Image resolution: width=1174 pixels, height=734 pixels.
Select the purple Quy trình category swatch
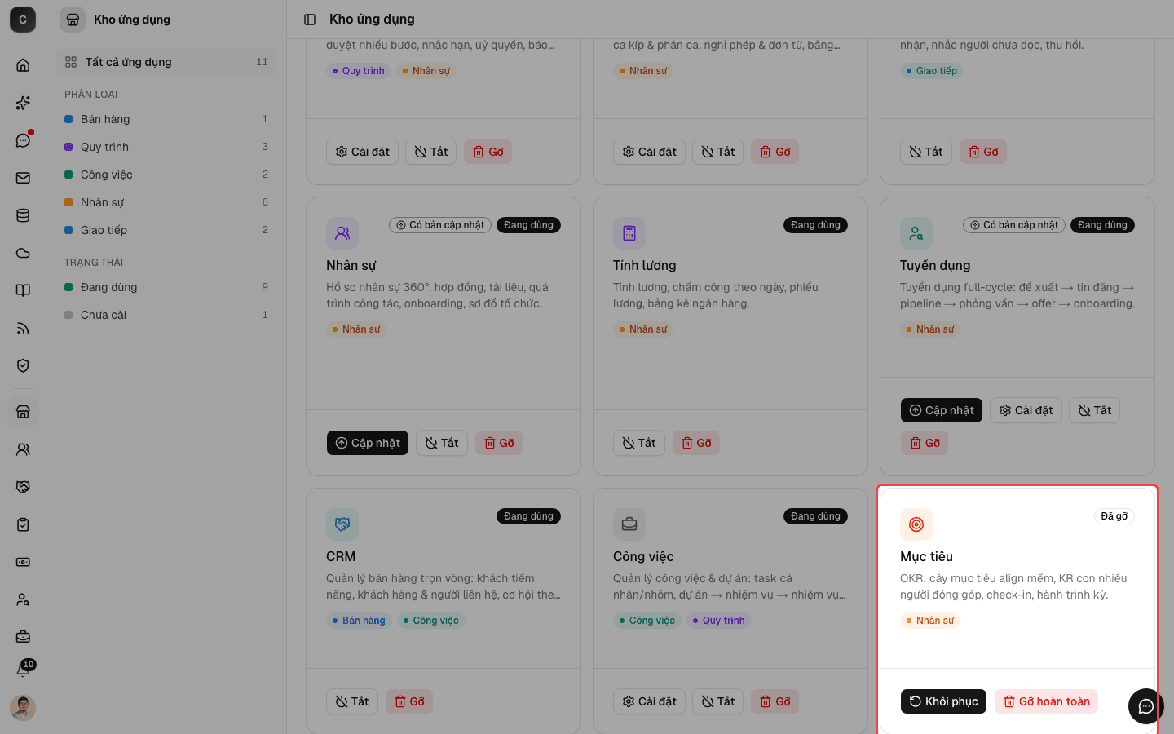click(x=68, y=147)
